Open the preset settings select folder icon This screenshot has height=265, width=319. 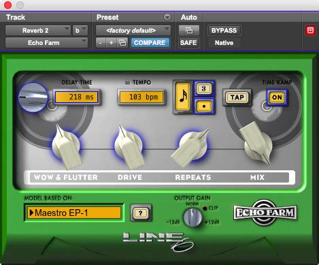click(122, 43)
